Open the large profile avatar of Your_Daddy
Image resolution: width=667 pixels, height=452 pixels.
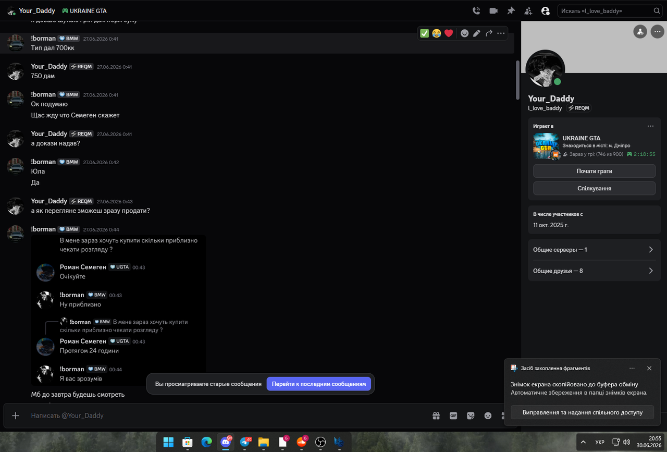coord(545,69)
